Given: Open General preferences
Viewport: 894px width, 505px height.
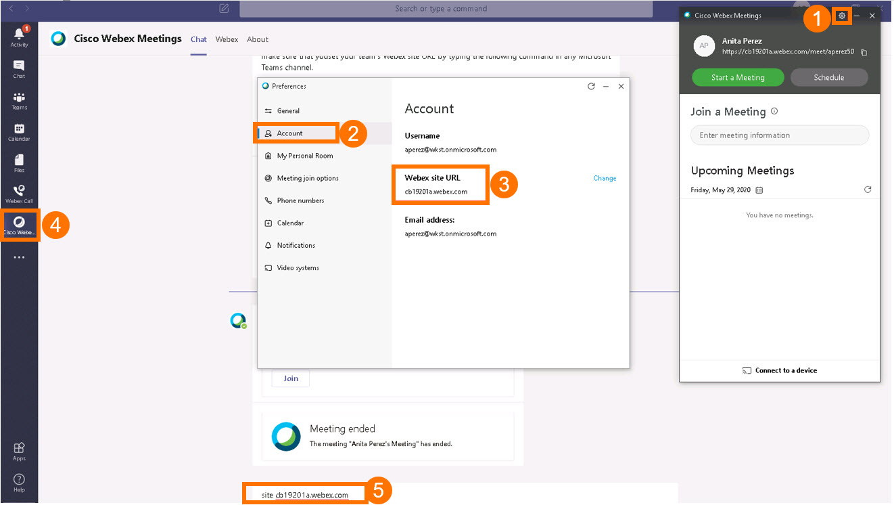Looking at the screenshot, I should click(x=325, y=111).
